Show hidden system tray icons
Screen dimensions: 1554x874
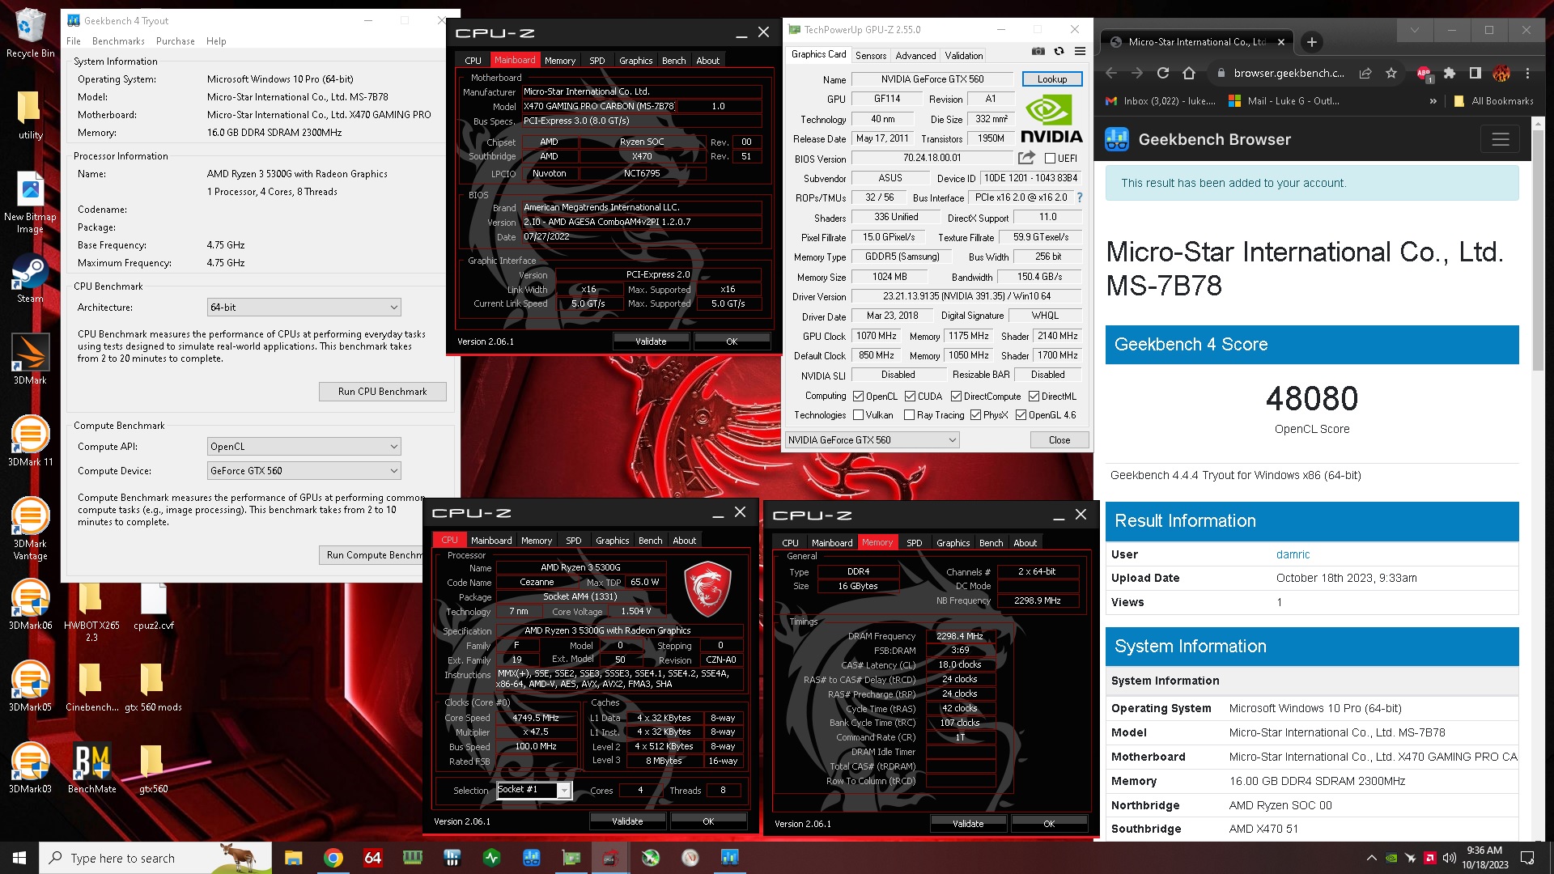coord(1371,858)
